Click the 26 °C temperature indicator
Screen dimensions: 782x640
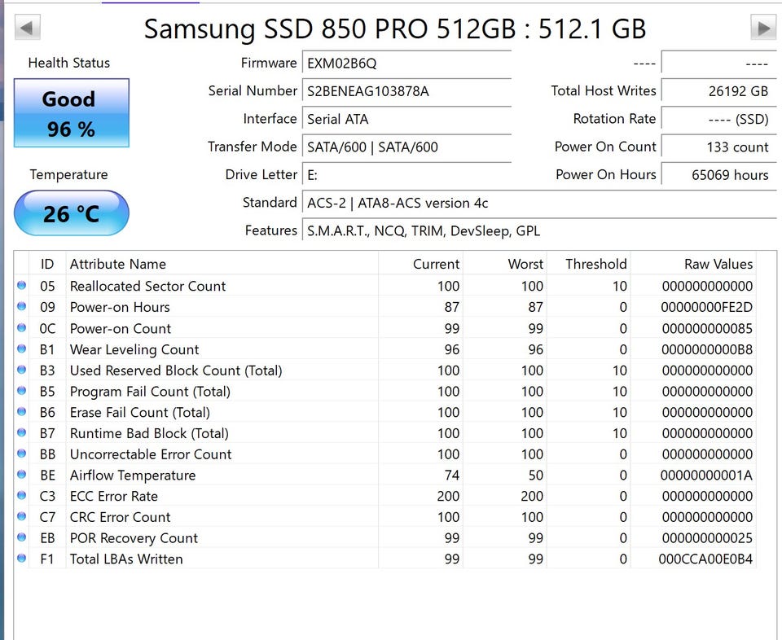coord(72,213)
